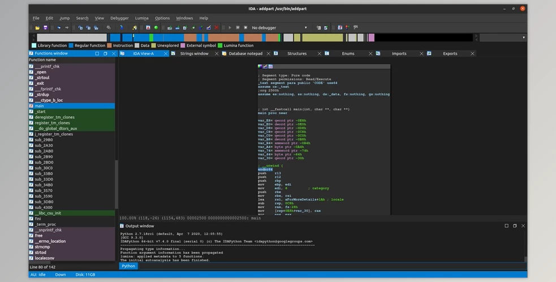Open the Debugger menu
556x282 pixels.
[119, 18]
